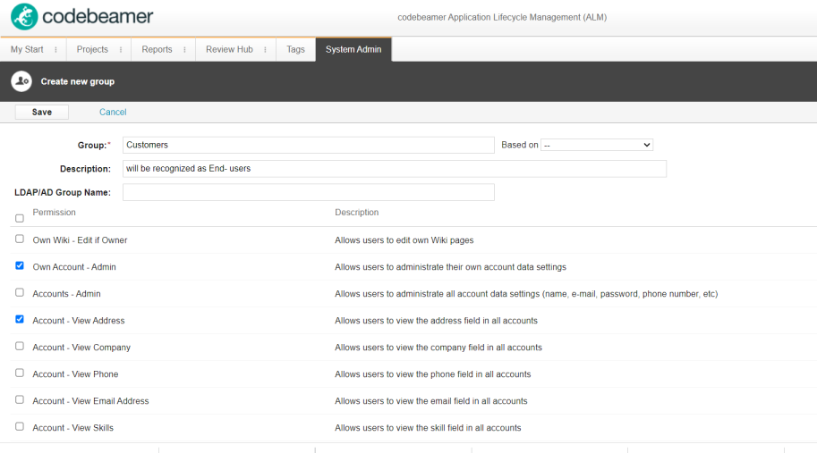Enable Own Wiki - Edit if Owner permission
The image size is (817, 453).
(x=20, y=239)
